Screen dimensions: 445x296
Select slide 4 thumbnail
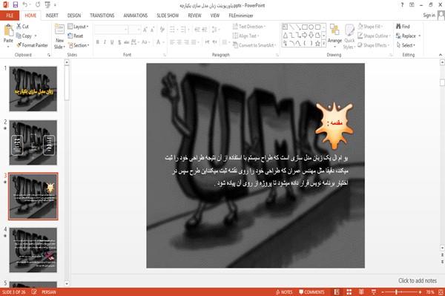33,250
